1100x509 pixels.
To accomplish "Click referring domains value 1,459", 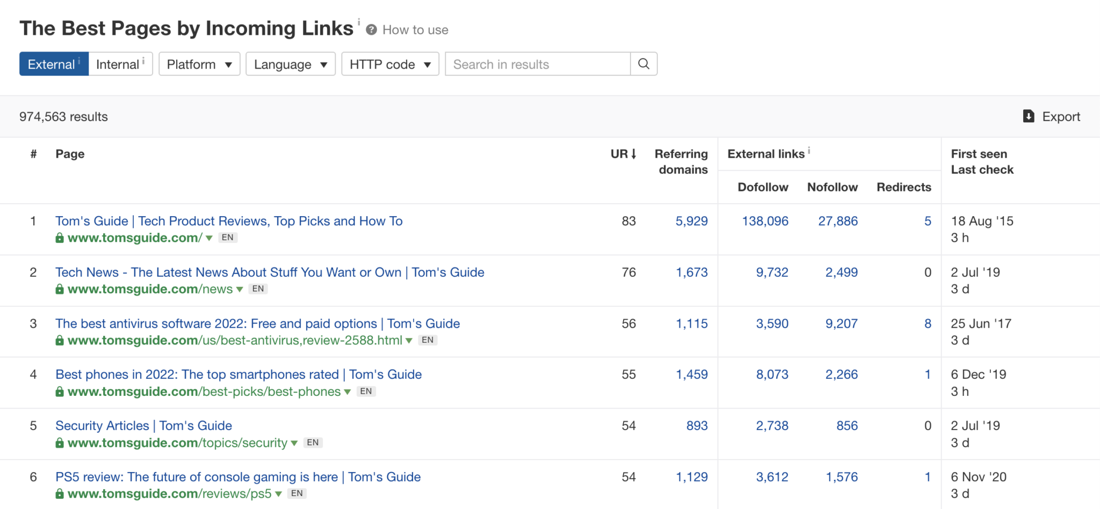I will 692,374.
